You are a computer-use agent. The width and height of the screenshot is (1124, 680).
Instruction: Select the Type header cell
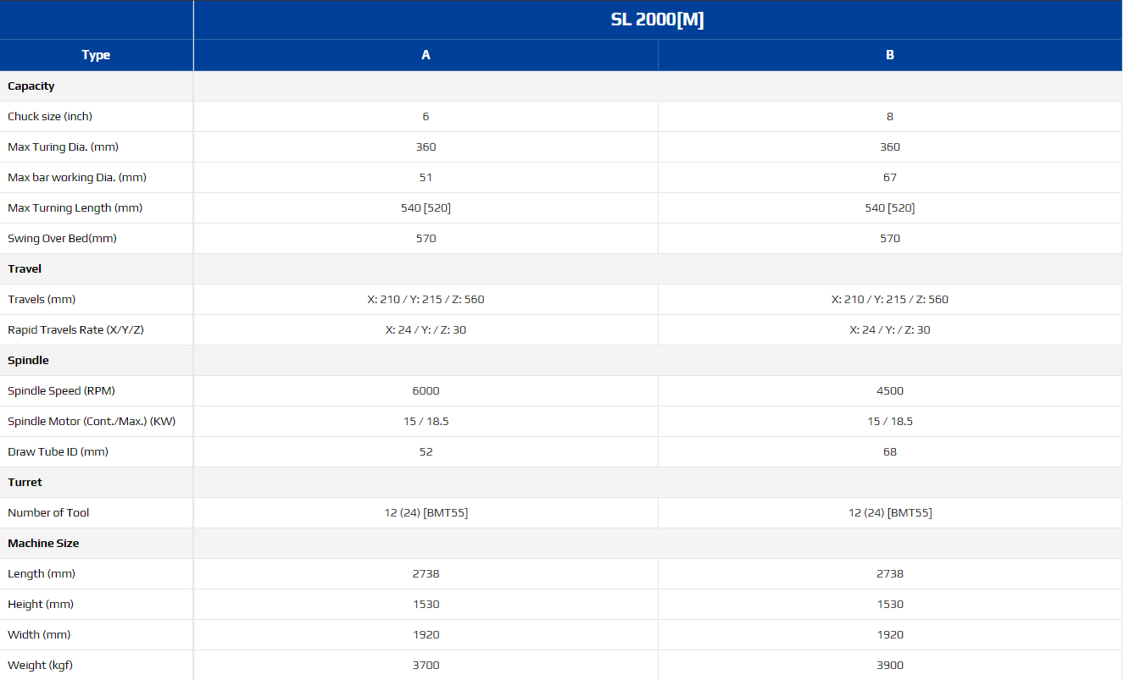(96, 55)
